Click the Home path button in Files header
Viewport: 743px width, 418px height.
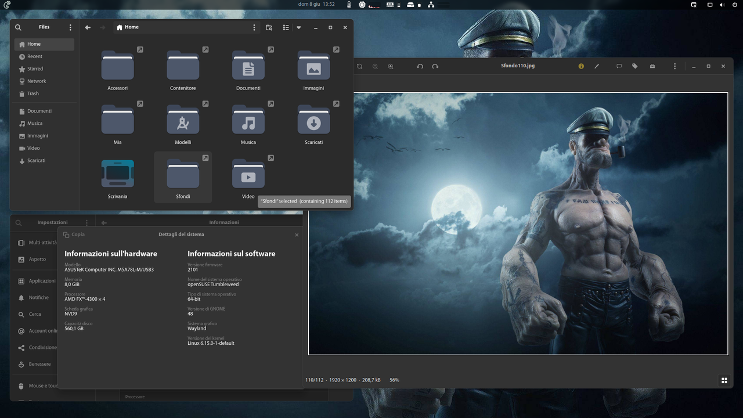[x=128, y=27]
